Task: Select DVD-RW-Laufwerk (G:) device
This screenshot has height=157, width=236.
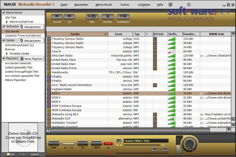Action: pyautogui.click(x=19, y=45)
